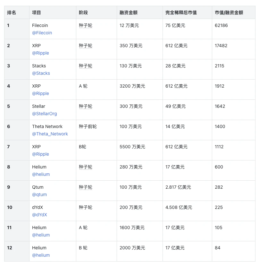Click @Ripple link in rank 7 row

point(40,154)
